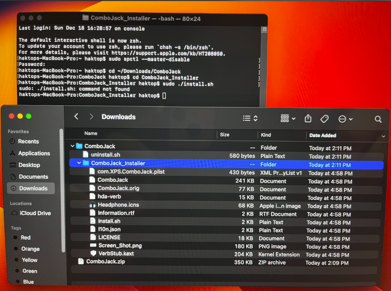The width and height of the screenshot is (391, 291).
Task: Open the group-by options dropdown
Action: pyautogui.click(x=288, y=119)
